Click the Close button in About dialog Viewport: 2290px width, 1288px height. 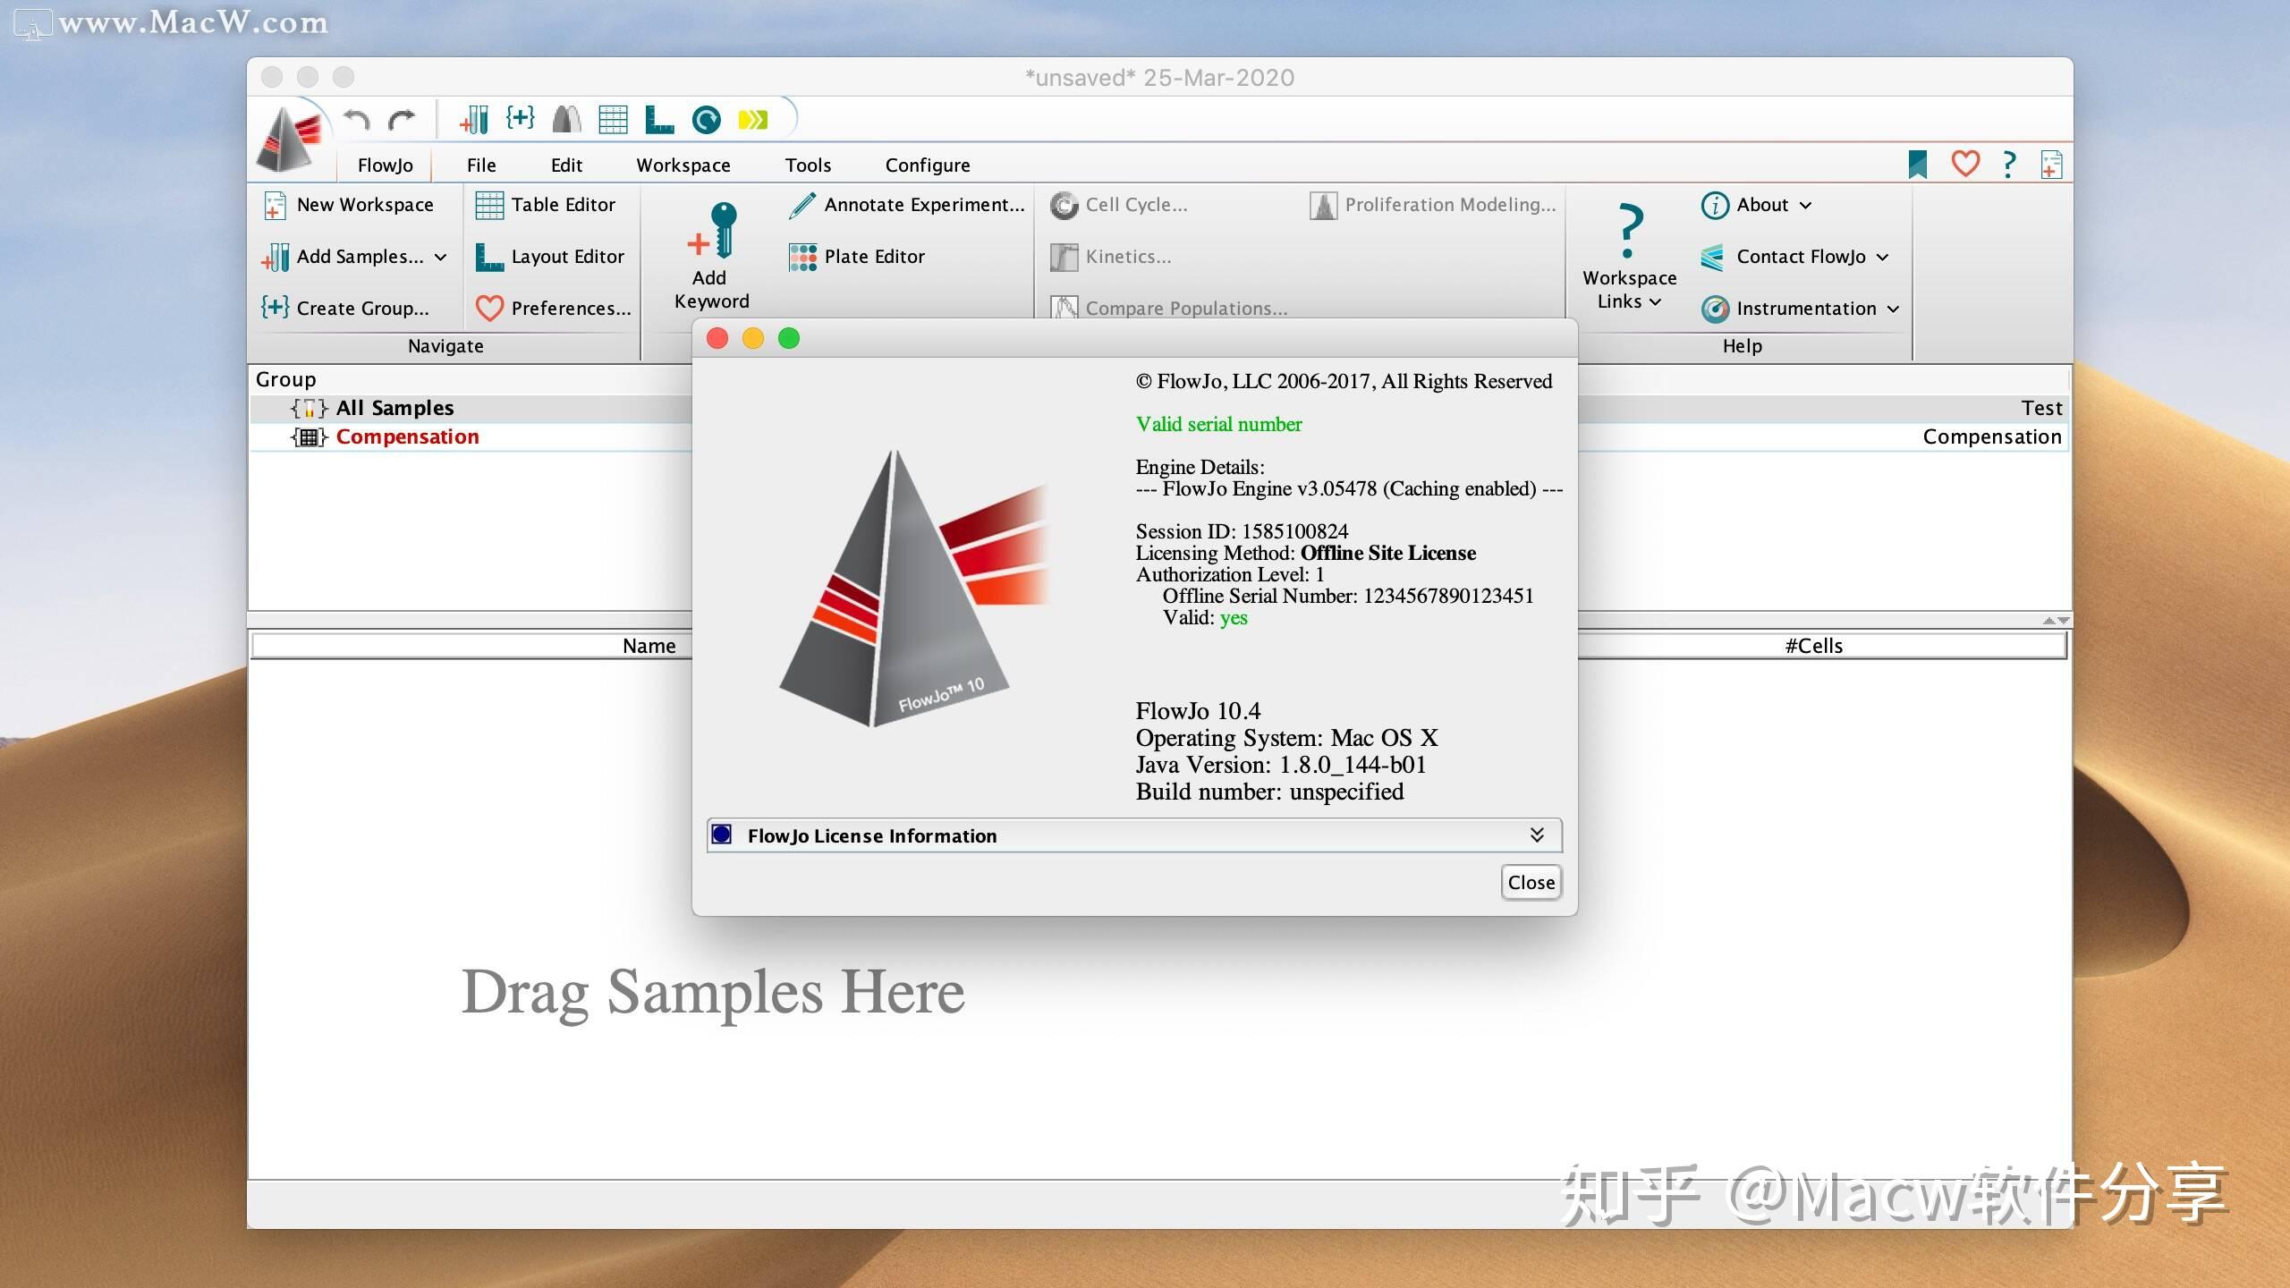tap(1527, 881)
